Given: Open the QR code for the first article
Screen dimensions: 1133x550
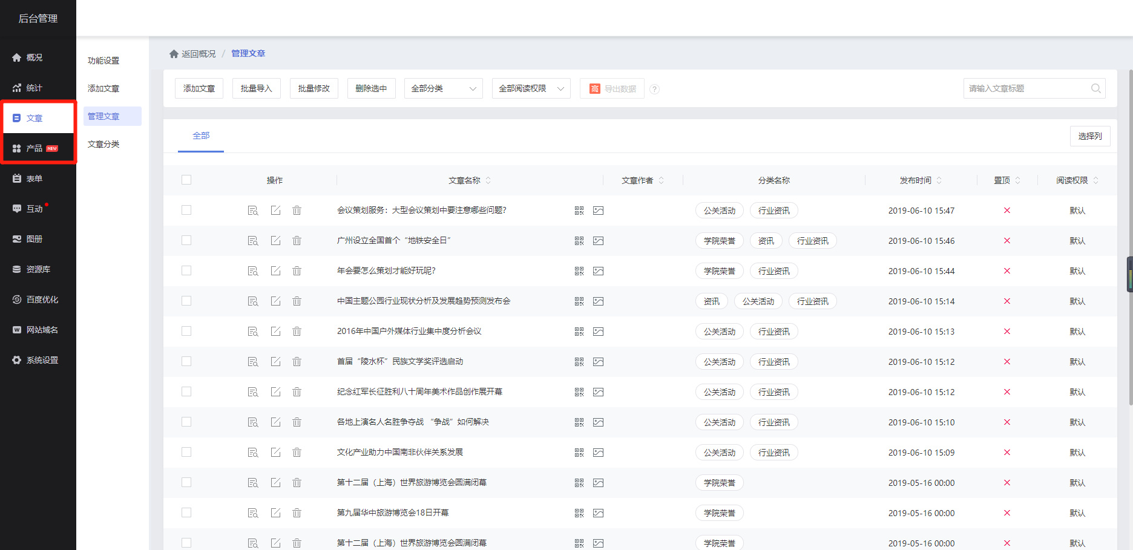Looking at the screenshot, I should [x=579, y=210].
